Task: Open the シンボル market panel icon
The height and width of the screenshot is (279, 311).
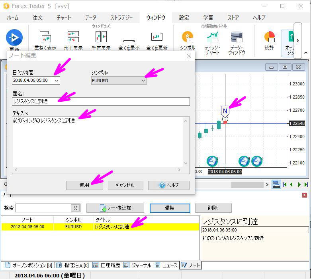Action: click(x=187, y=37)
